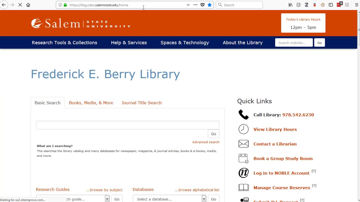Click Go next to research guide dropdown

click(117, 199)
